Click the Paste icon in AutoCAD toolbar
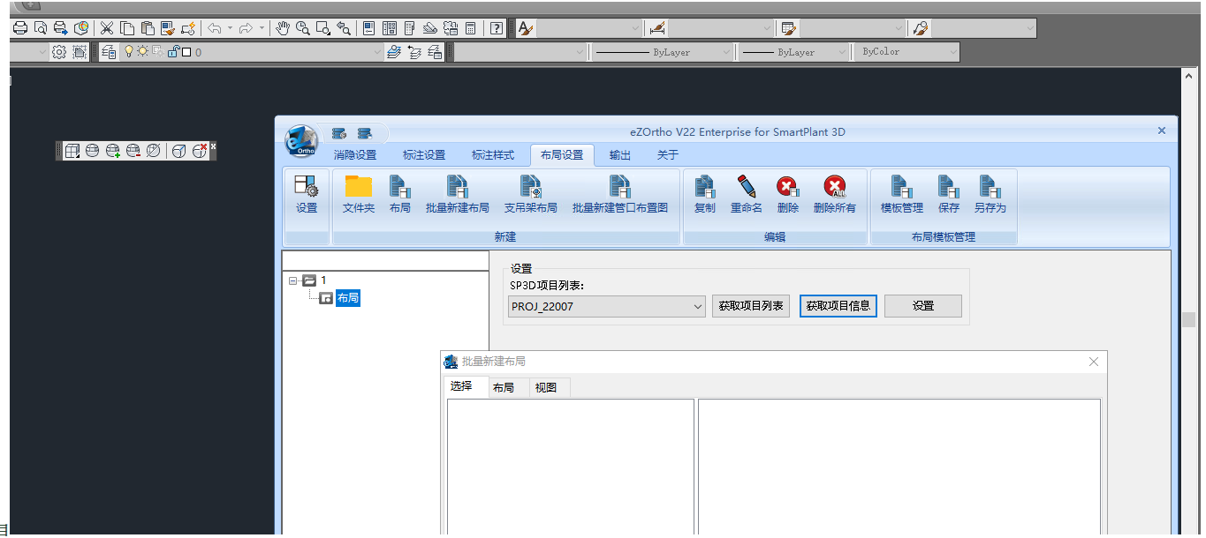This screenshot has height=538, width=1206. [x=148, y=27]
